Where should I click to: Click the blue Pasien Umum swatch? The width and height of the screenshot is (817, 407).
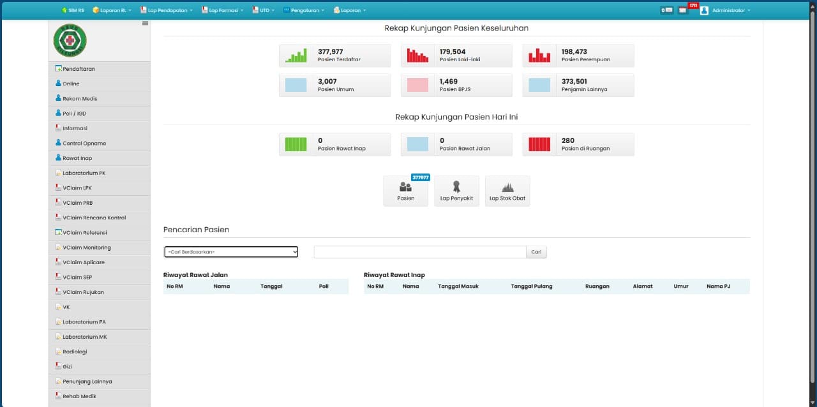296,85
